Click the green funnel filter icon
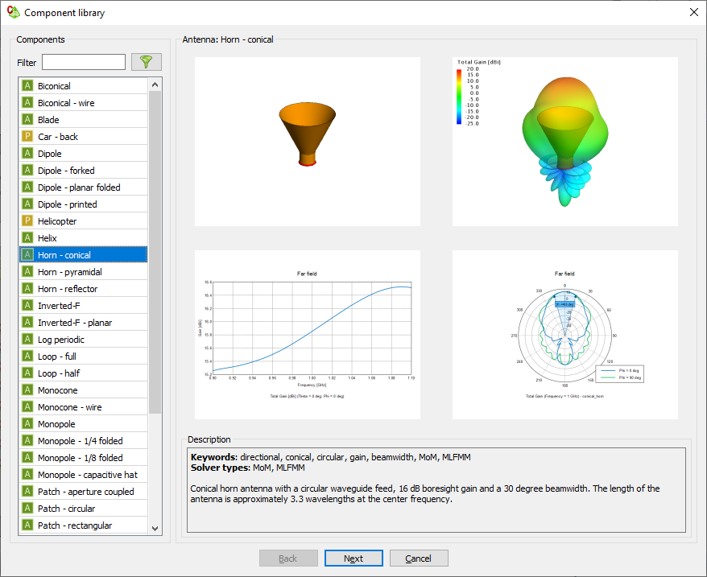707x577 pixels. coord(146,62)
